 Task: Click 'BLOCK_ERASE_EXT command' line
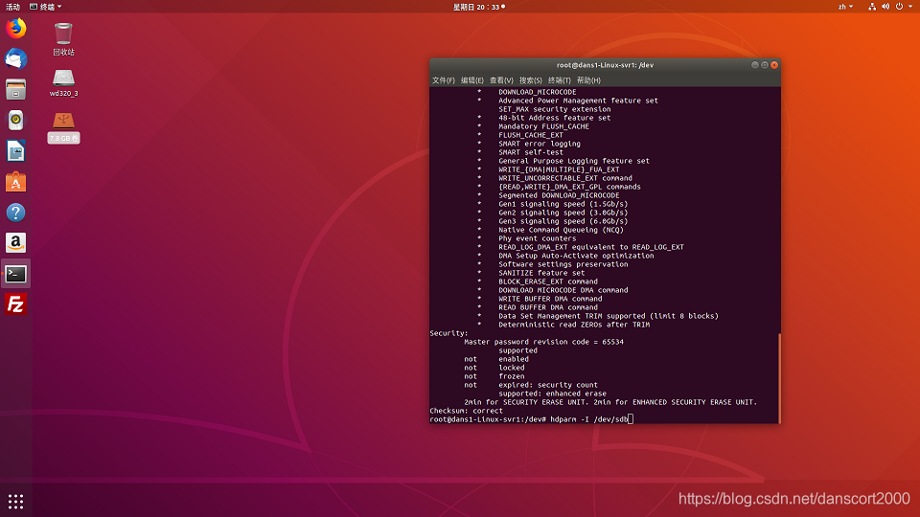click(548, 281)
